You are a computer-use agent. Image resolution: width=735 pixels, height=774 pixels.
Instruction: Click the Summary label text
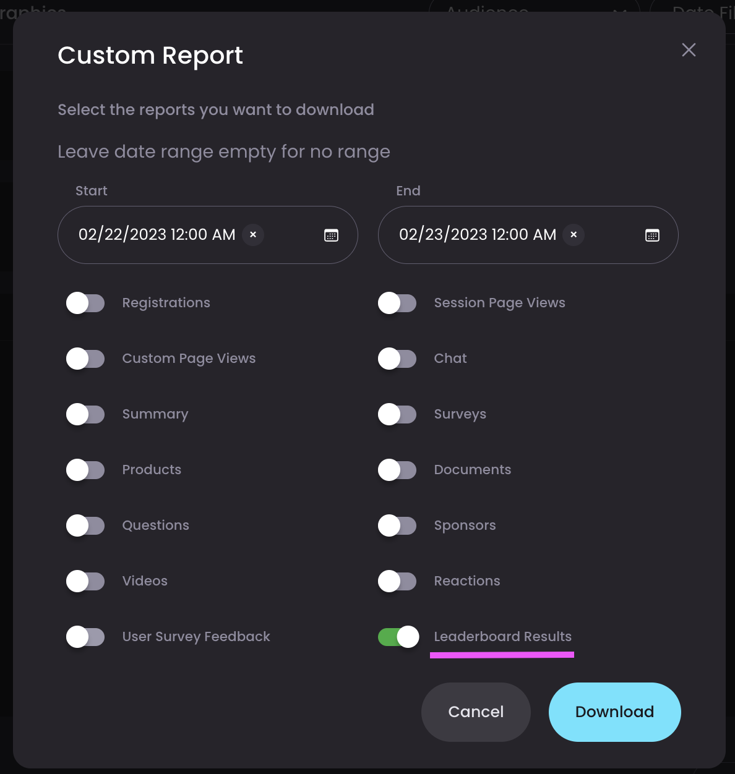click(155, 414)
